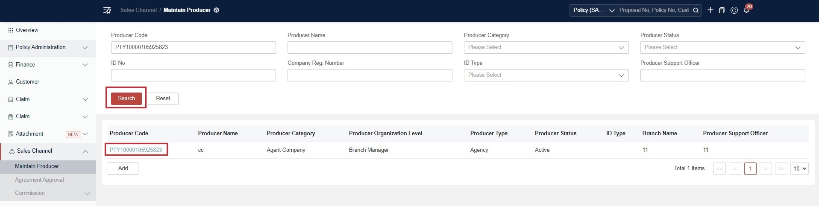
Task: Click the Total 1 Items text
Action: [x=689, y=168]
